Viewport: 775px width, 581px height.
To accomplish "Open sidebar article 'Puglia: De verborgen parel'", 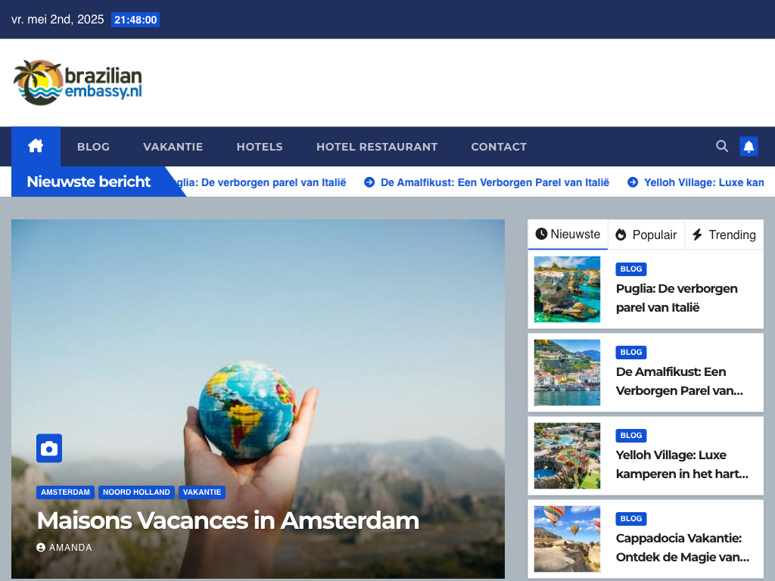I will (677, 298).
